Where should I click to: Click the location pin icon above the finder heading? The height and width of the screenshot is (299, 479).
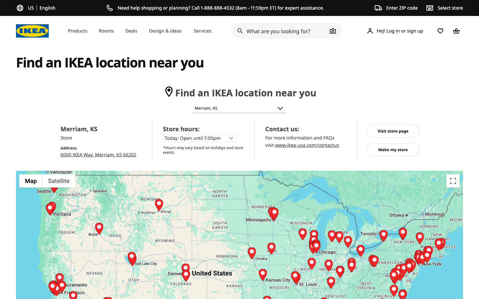(x=169, y=92)
